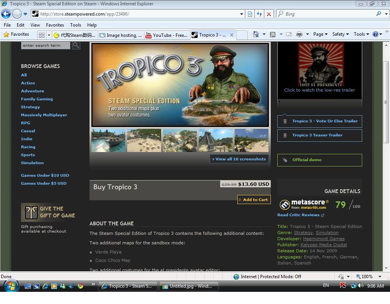This screenshot has width=390, height=304.
Task: Open the Favorites star panel button
Action: tap(16, 34)
